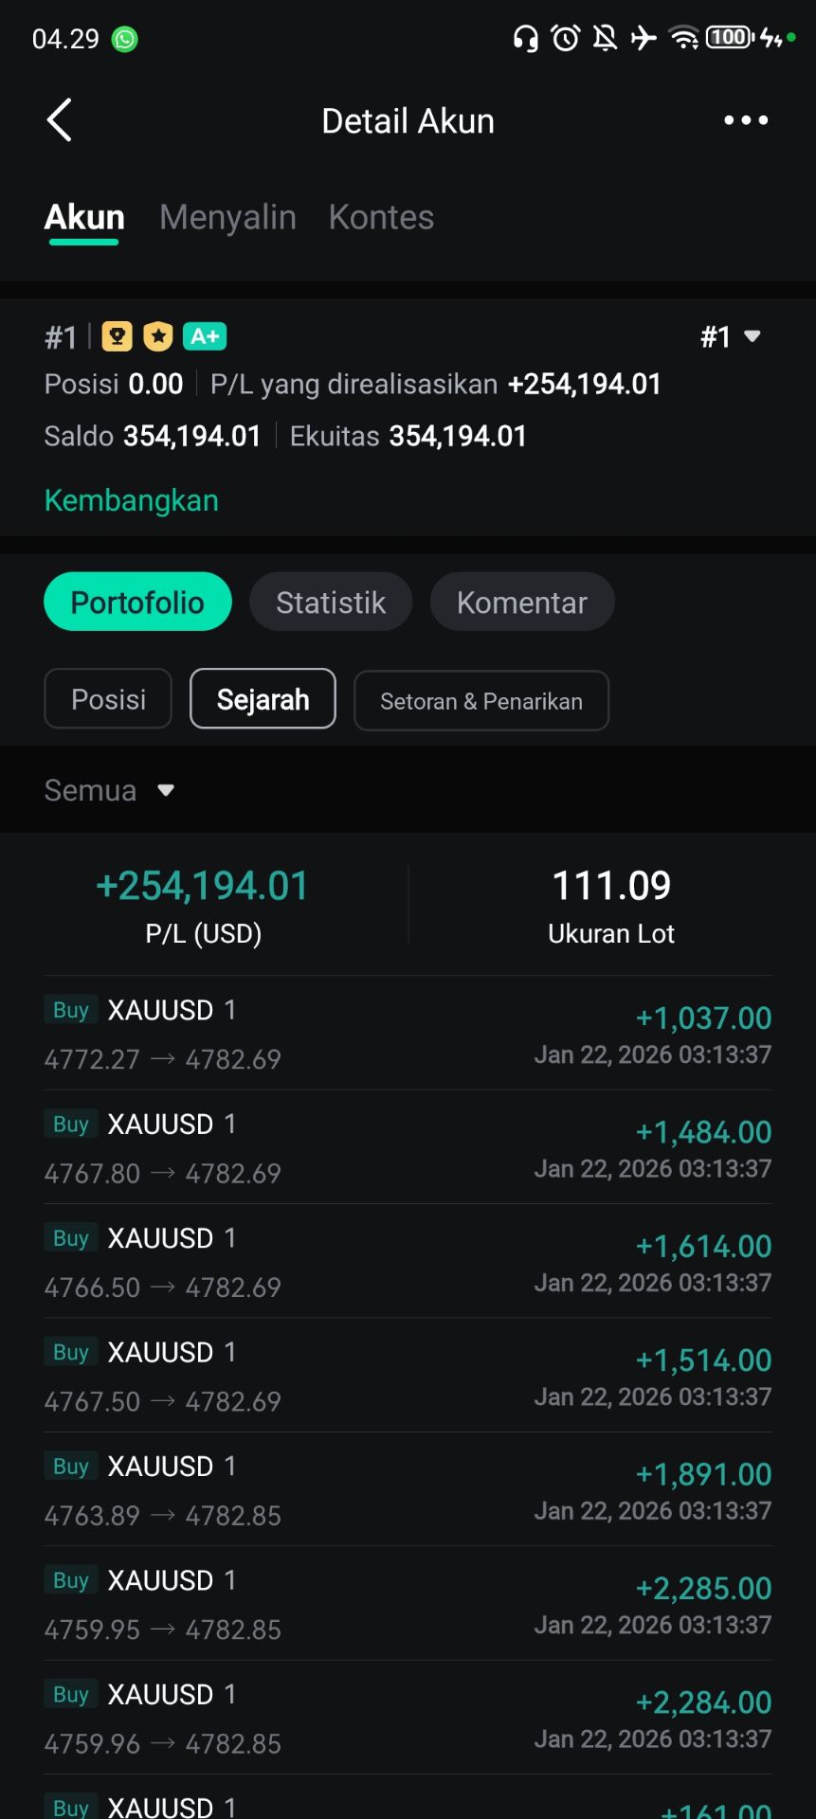The width and height of the screenshot is (816, 1819).
Task: Open the XAUUSD trade with +1,037.00 profit
Action: (408, 1034)
